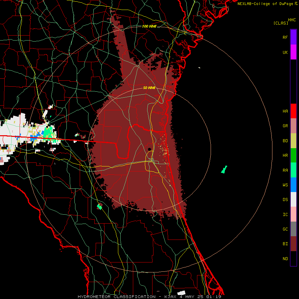Click the '4 MAY 25' date text
The image size is (299, 299).
click(x=191, y=297)
